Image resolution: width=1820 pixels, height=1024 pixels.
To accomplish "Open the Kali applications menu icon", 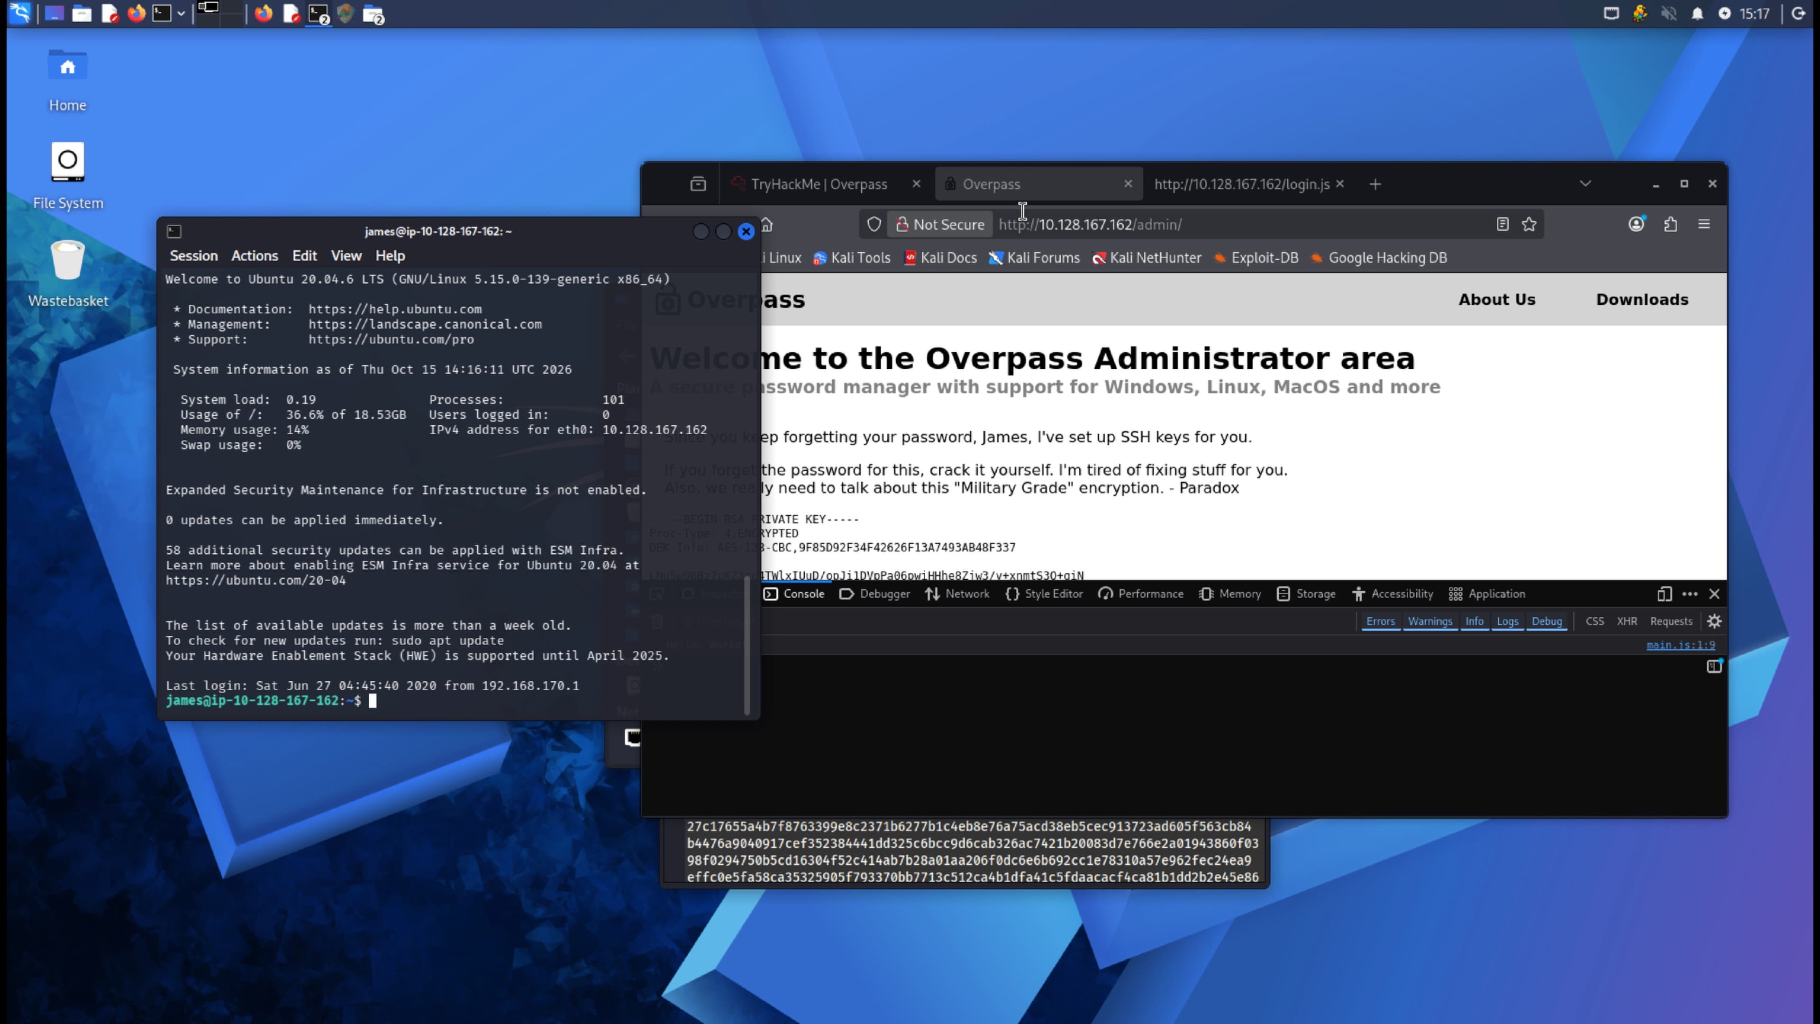I will pos(20,13).
